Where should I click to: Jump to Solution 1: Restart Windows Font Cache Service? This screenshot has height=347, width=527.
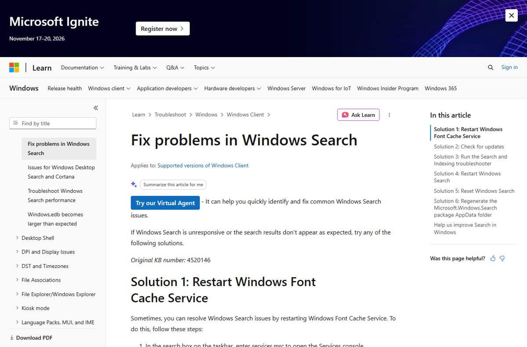[x=468, y=133]
